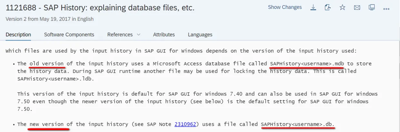Click the version date line text
400x132 pixels.
(50, 19)
